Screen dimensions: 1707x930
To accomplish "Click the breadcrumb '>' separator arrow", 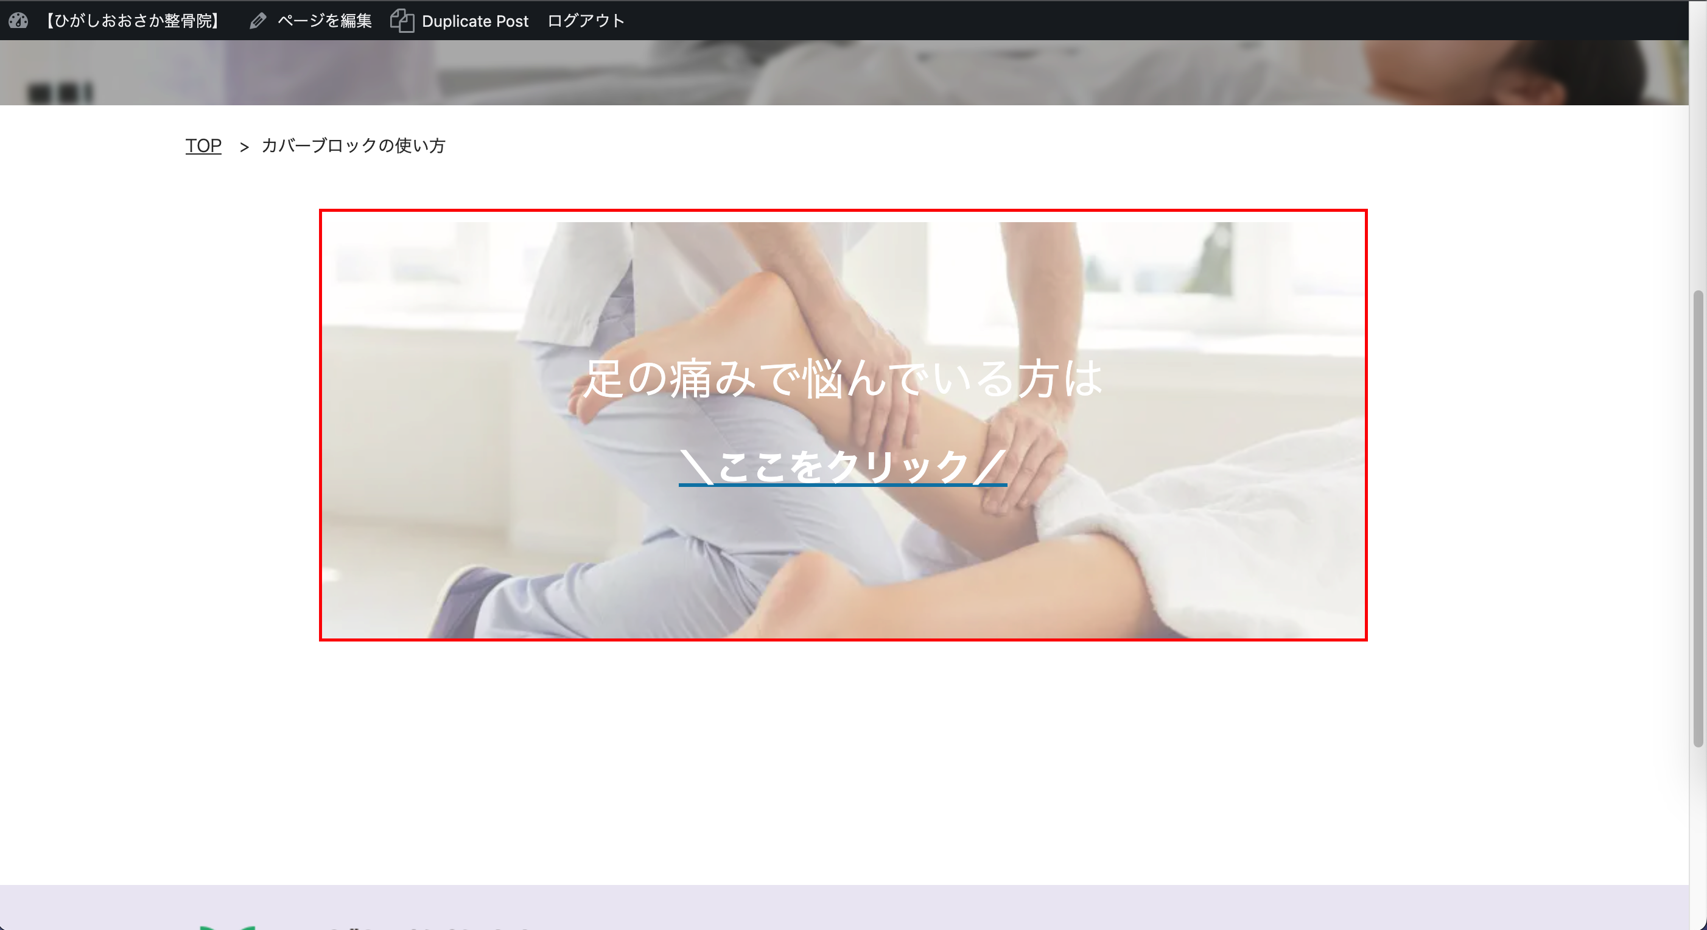I will [244, 147].
